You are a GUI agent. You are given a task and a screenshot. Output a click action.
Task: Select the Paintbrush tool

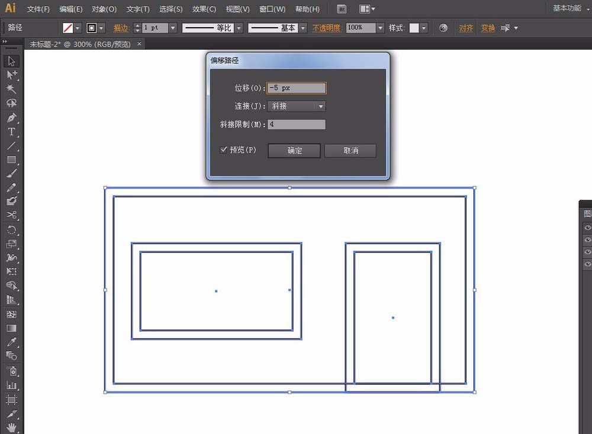11,173
